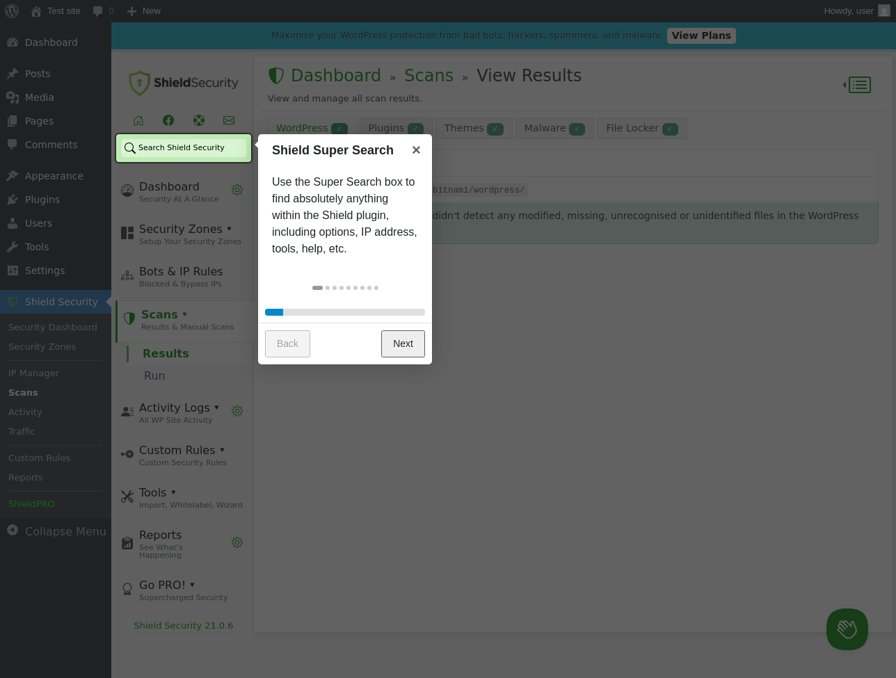Open Plugins in the WordPress admin menu
Screen dimensions: 896x678
point(56,200)
